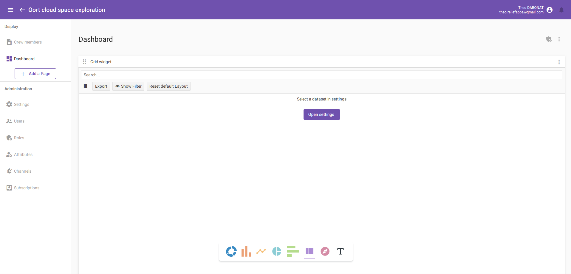Viewport: 571px width, 274px height.
Task: Add a horizontal bar chart widget
Action: (293, 251)
